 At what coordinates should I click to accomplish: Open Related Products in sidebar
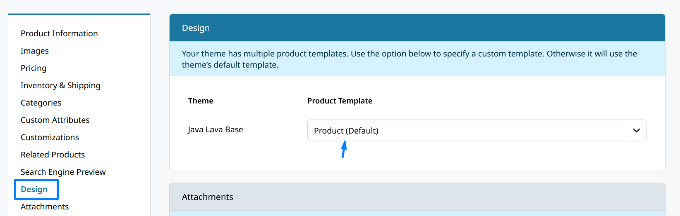point(53,155)
